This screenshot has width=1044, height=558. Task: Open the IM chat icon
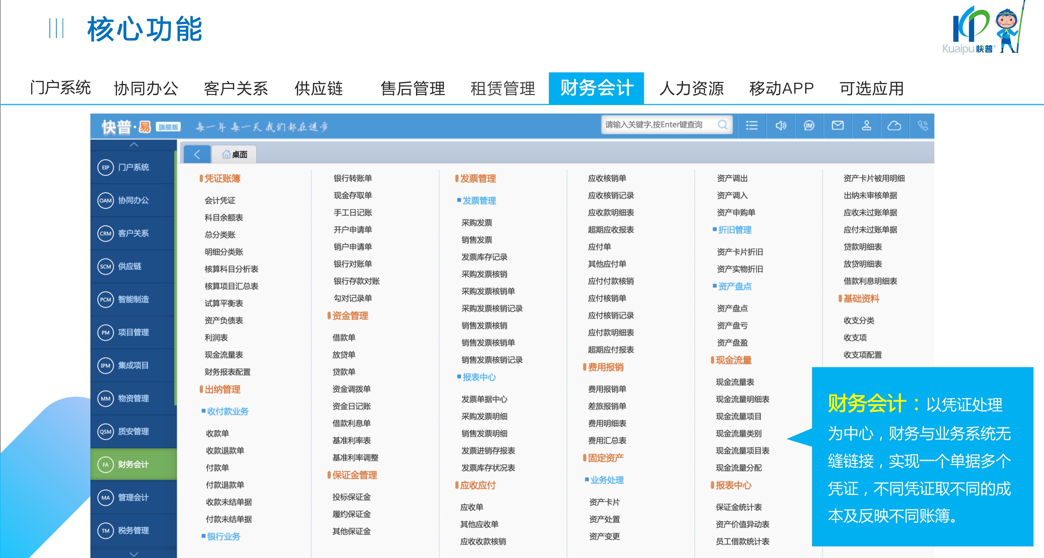pos(809,126)
